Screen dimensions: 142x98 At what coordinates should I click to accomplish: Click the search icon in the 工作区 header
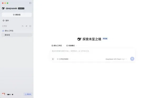click(23, 26)
